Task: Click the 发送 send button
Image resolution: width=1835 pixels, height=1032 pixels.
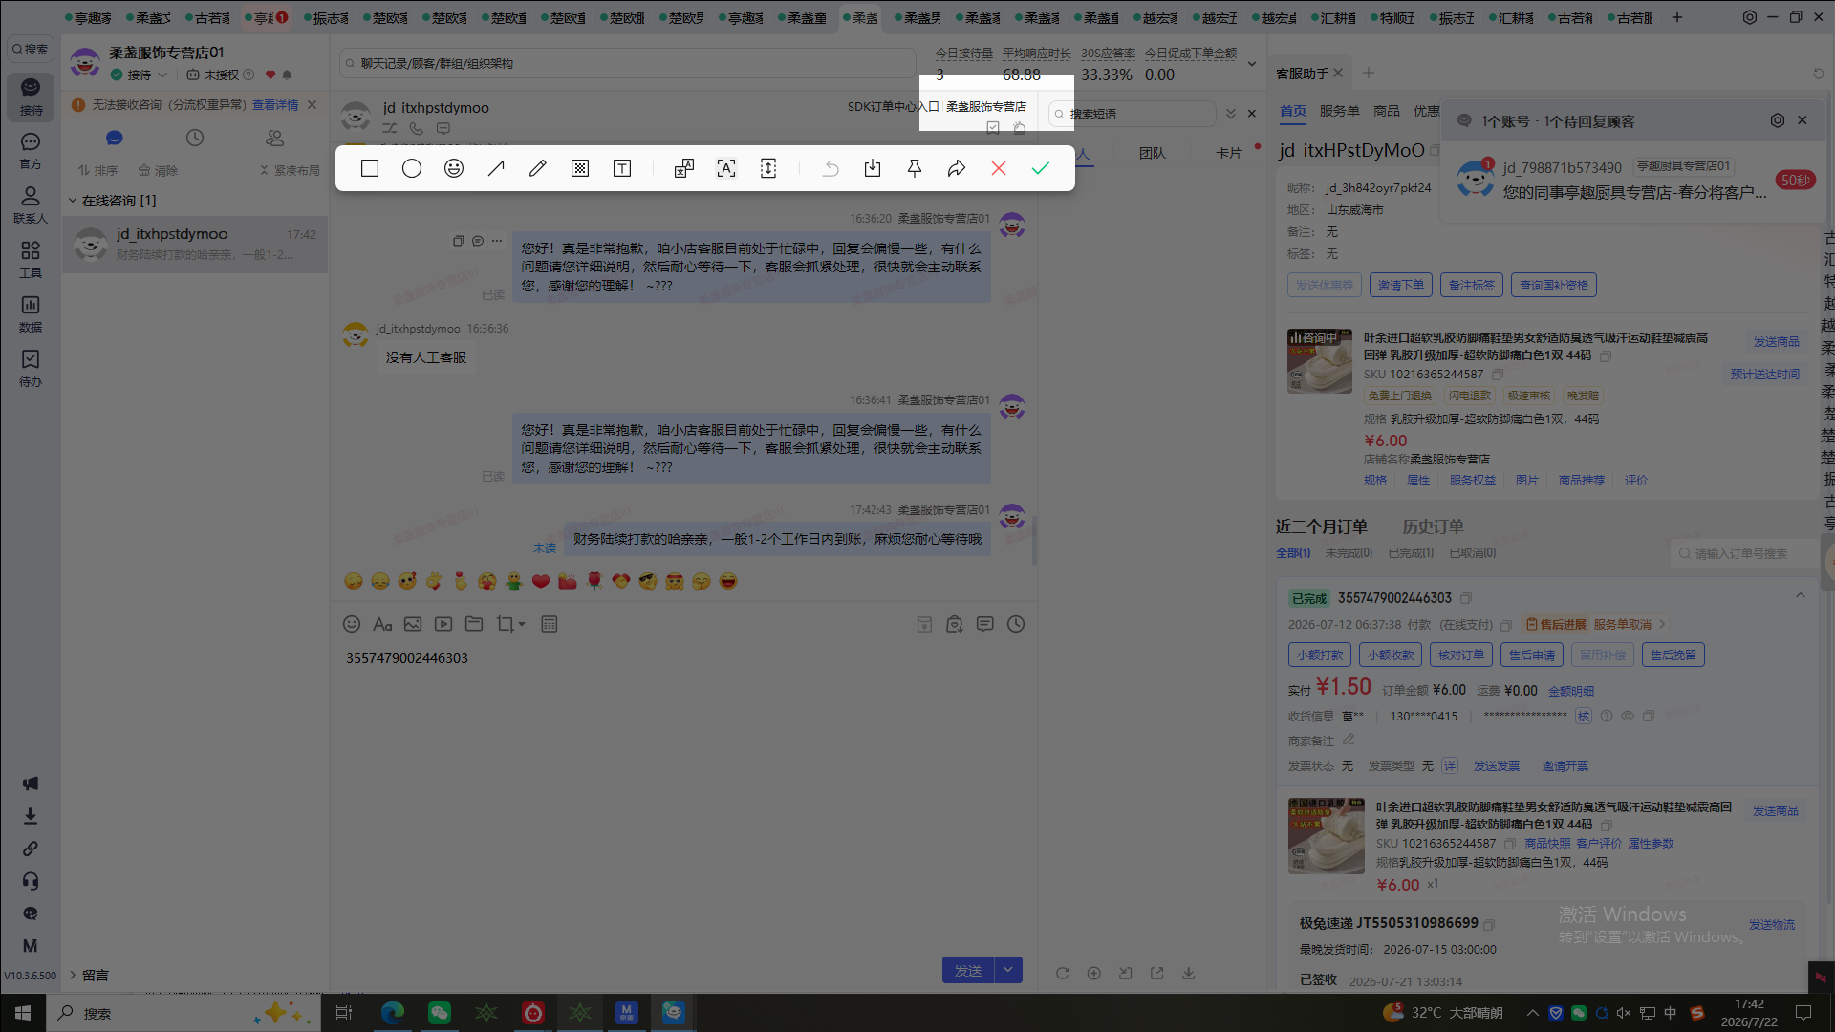Action: 968,970
